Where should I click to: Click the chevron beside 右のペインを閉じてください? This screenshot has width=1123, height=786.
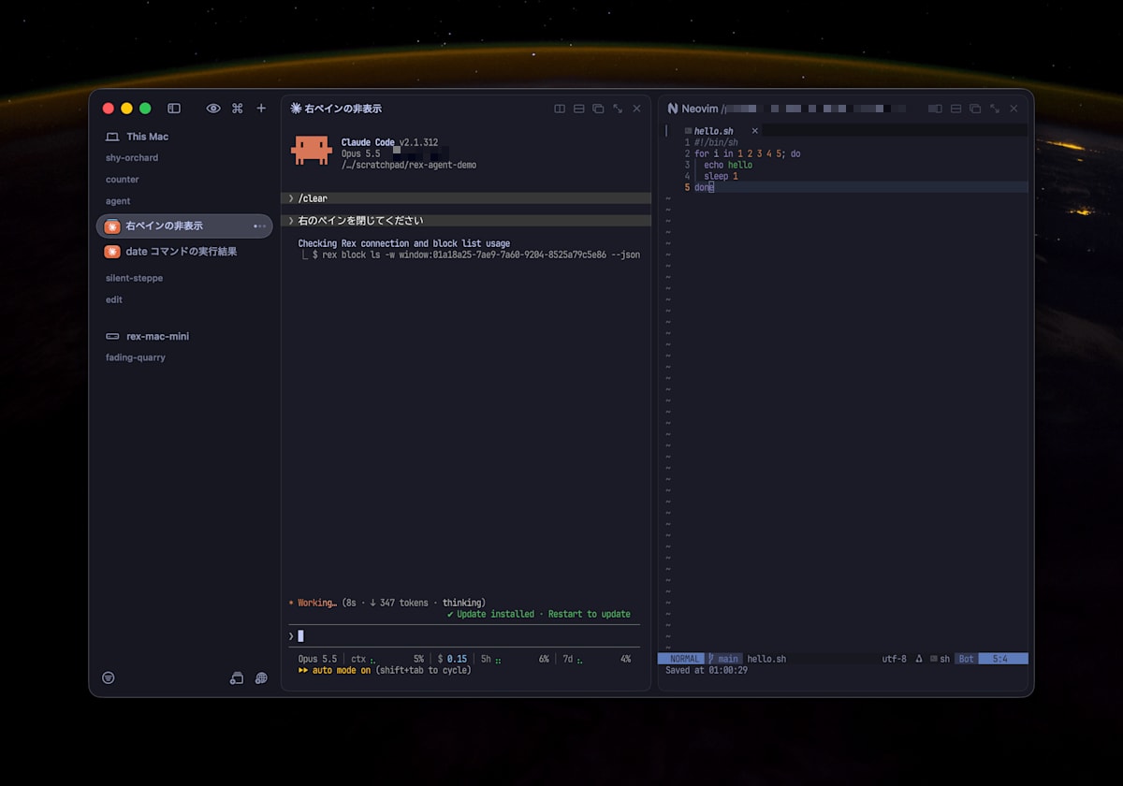point(291,221)
